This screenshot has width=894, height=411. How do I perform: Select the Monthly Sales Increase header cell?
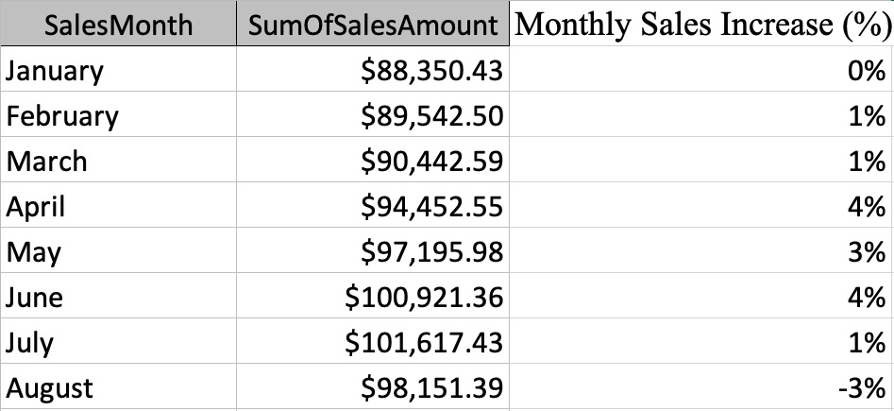pos(700,25)
